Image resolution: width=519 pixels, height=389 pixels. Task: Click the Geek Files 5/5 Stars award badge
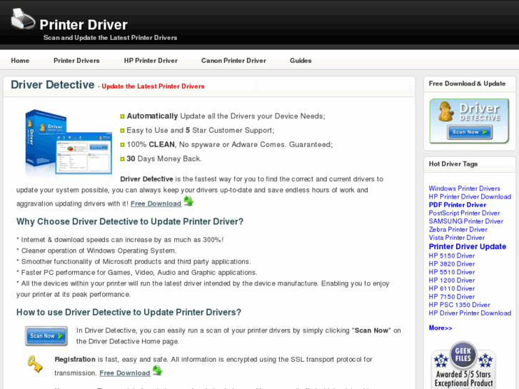(x=463, y=365)
